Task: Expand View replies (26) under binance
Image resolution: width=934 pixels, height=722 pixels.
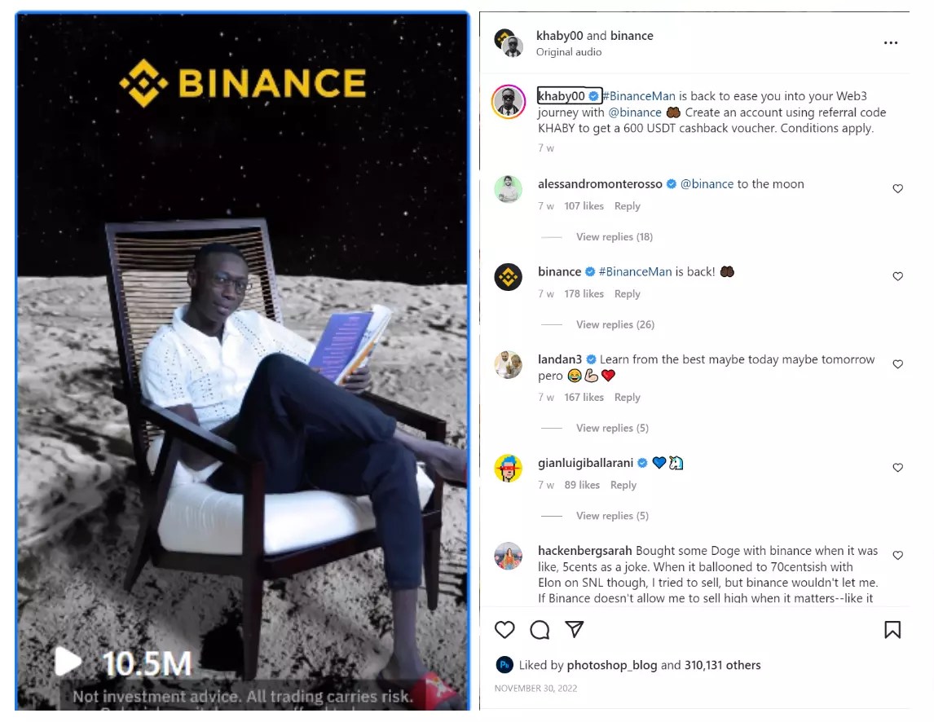Action: click(x=615, y=324)
